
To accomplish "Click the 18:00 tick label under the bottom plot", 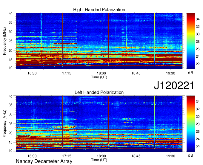I will pos(101,156).
